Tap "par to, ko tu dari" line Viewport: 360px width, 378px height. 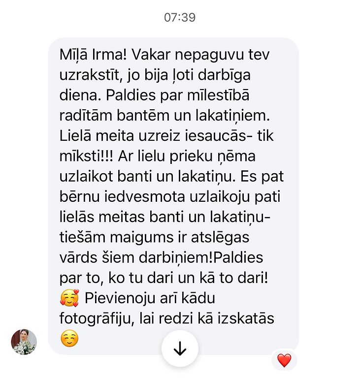[x=117, y=278]
